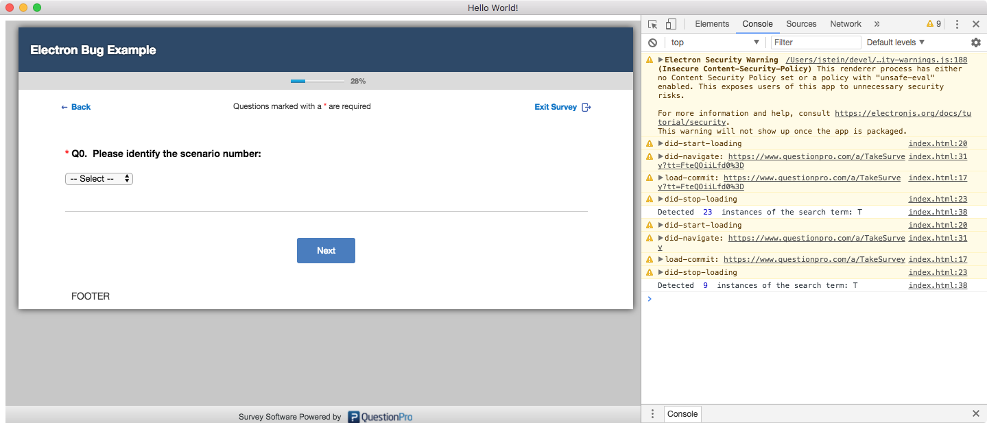Open the drawer three-dot options menu
The image size is (987, 423).
click(x=652, y=413)
